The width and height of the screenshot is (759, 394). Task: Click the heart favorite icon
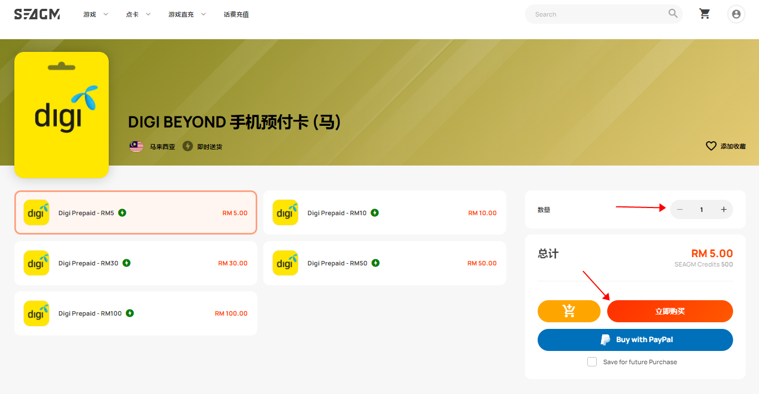coord(711,146)
